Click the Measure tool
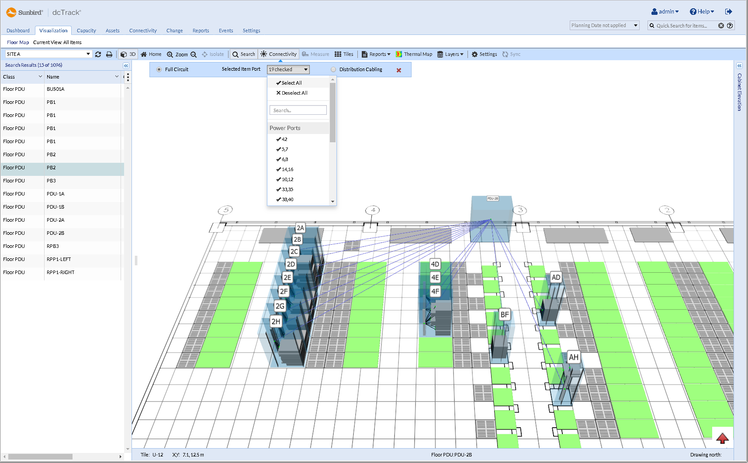 click(315, 54)
